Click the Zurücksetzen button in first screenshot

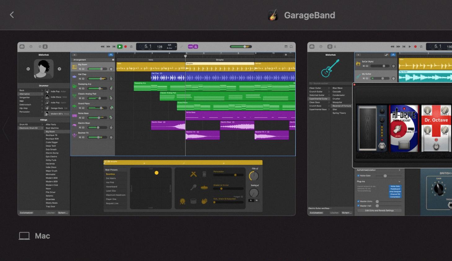coord(26,213)
